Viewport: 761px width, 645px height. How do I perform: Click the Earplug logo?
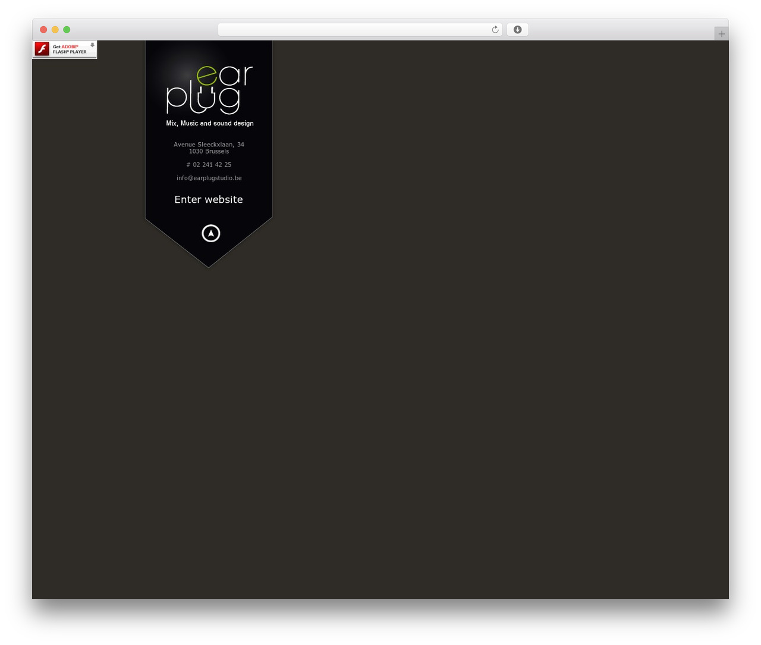coord(209,89)
